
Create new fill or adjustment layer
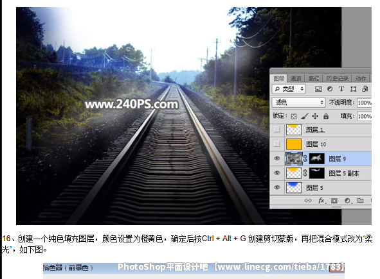(348, 201)
